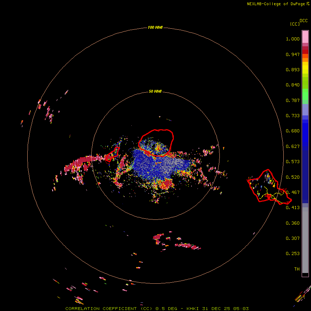Viewport: 311px width, 311px height.
Task: Click the [CC] units label
Action: [295, 24]
